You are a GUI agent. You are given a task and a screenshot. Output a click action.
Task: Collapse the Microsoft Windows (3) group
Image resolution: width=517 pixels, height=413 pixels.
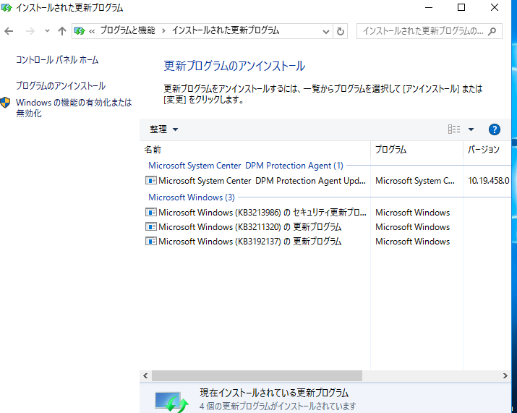tap(191, 197)
